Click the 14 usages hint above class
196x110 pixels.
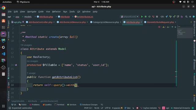pyautogui.click(x=26, y=45)
